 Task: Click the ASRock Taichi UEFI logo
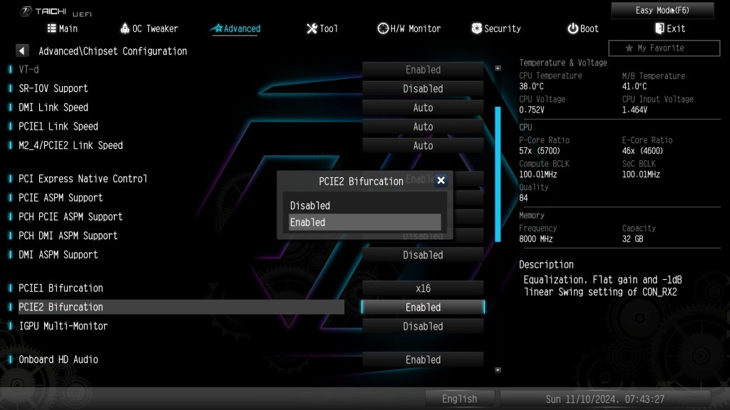tap(56, 11)
